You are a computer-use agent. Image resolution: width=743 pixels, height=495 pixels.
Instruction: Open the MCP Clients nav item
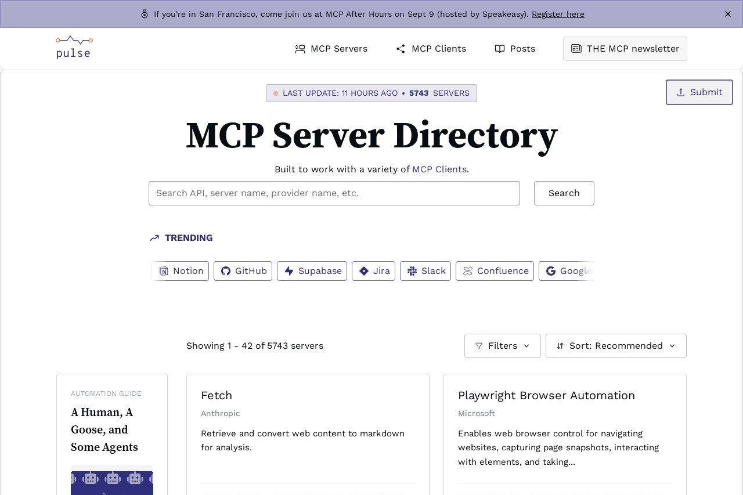(x=431, y=49)
